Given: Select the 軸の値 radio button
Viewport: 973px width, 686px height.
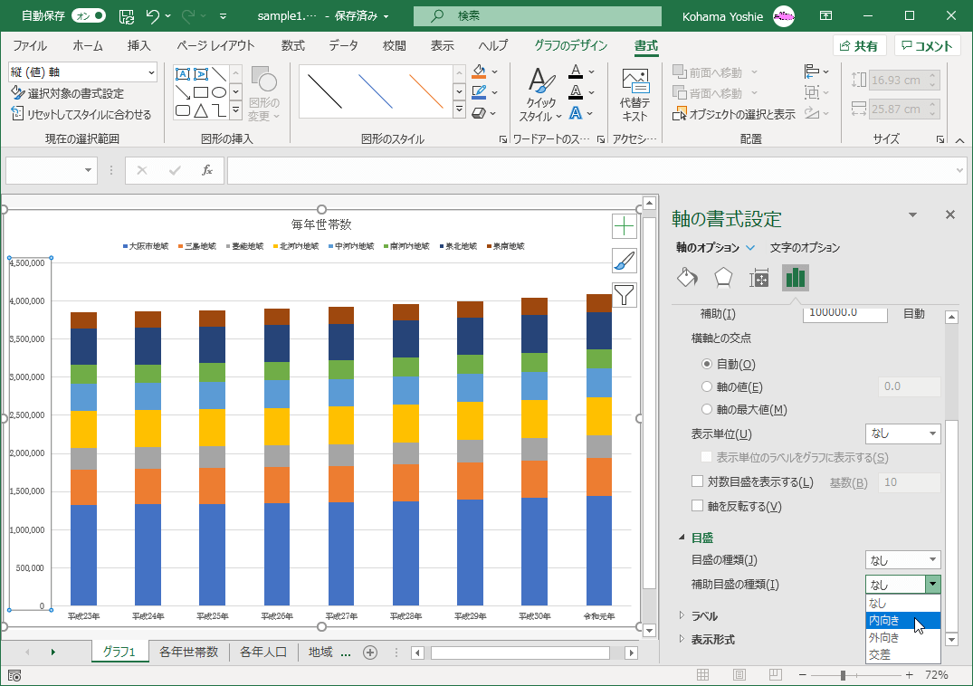Looking at the screenshot, I should (708, 386).
